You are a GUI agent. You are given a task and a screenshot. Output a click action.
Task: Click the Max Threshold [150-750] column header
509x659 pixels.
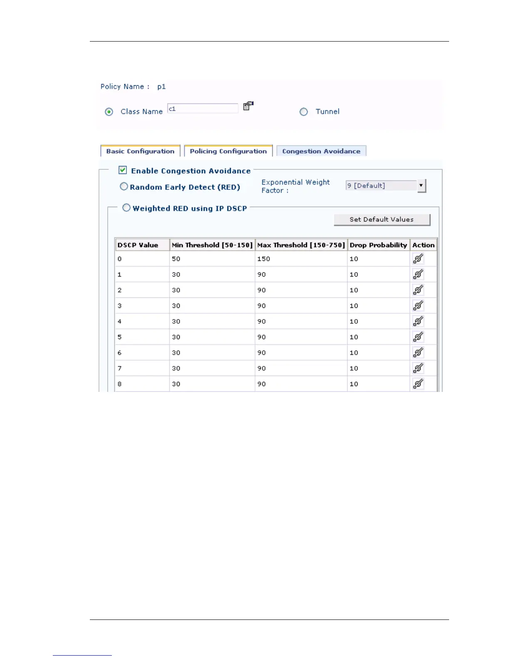[x=301, y=245]
